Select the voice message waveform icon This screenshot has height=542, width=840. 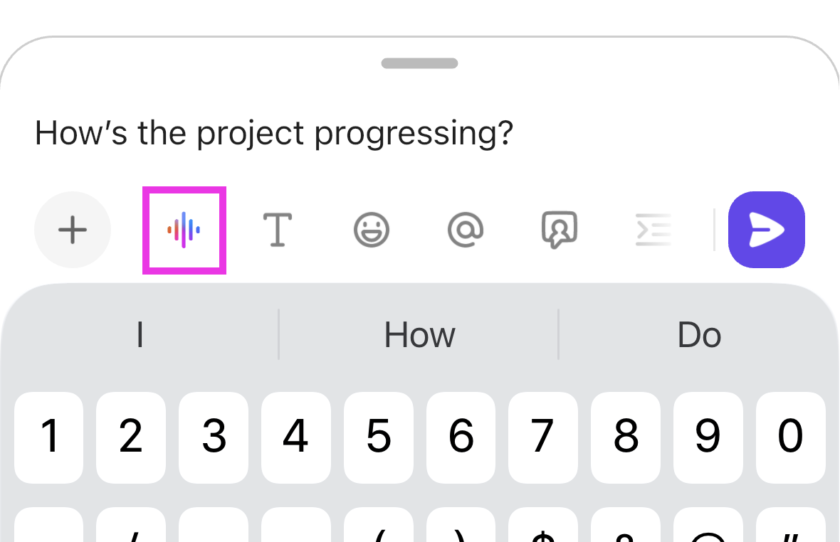(184, 230)
